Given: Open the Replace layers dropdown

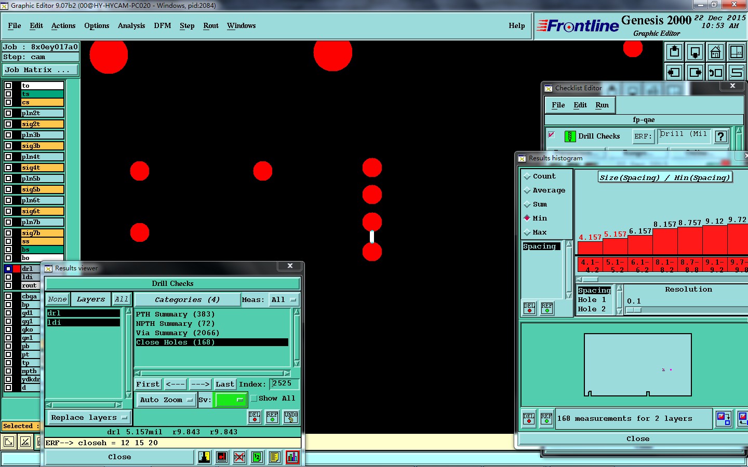Looking at the screenshot, I should 89,418.
